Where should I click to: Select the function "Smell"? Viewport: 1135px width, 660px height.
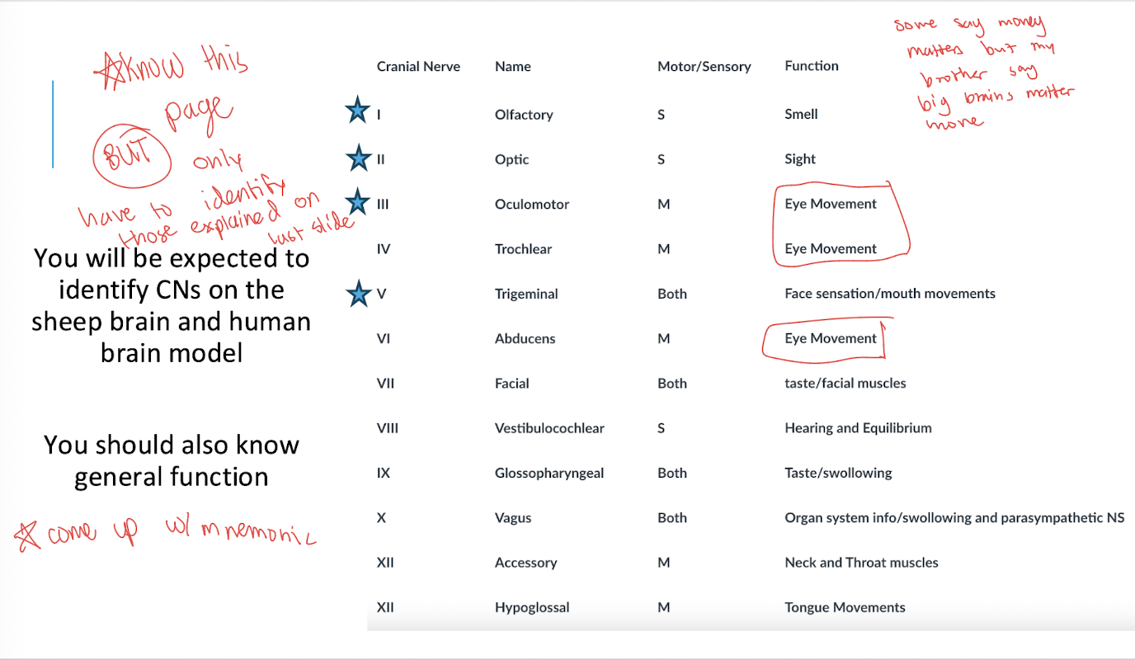(801, 114)
